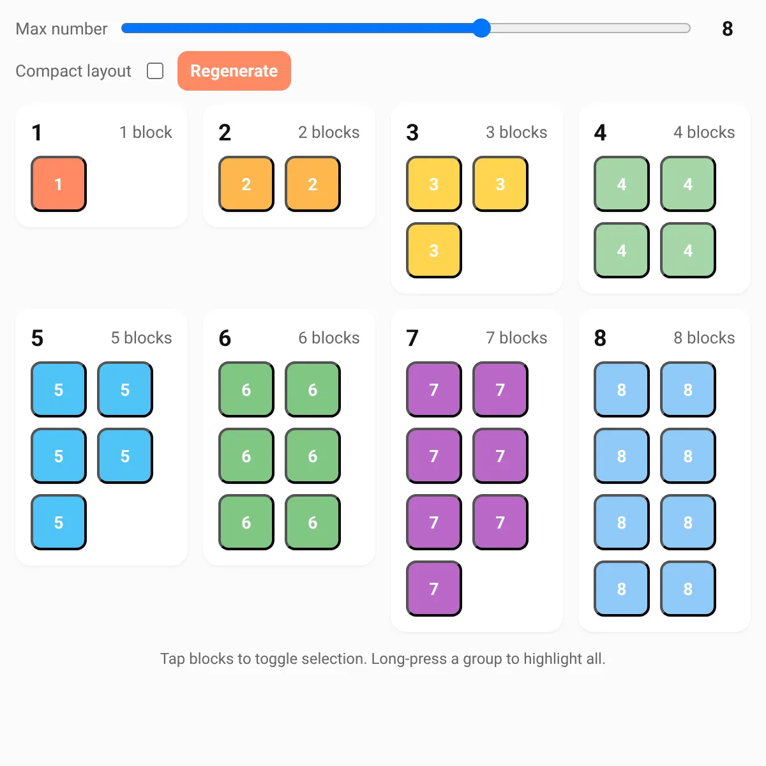The width and height of the screenshot is (766, 766).
Task: Select the single bottom purple 7 block
Action: pyautogui.click(x=434, y=589)
